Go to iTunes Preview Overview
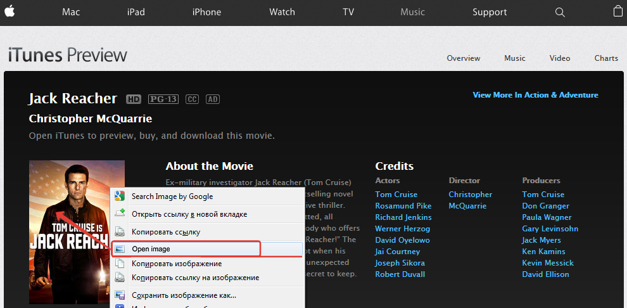 (463, 58)
